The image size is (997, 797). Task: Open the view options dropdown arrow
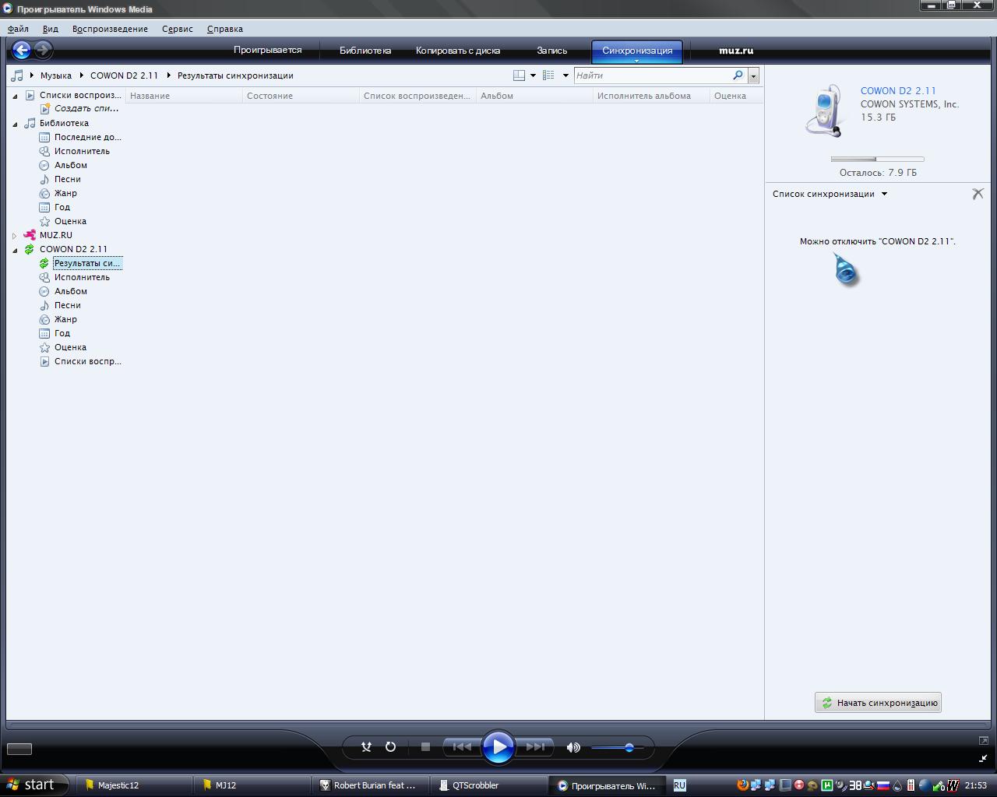tap(565, 75)
